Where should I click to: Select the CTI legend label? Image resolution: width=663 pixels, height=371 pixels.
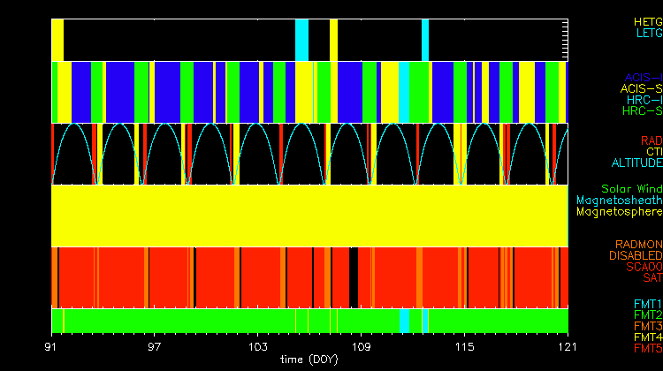[x=653, y=152]
